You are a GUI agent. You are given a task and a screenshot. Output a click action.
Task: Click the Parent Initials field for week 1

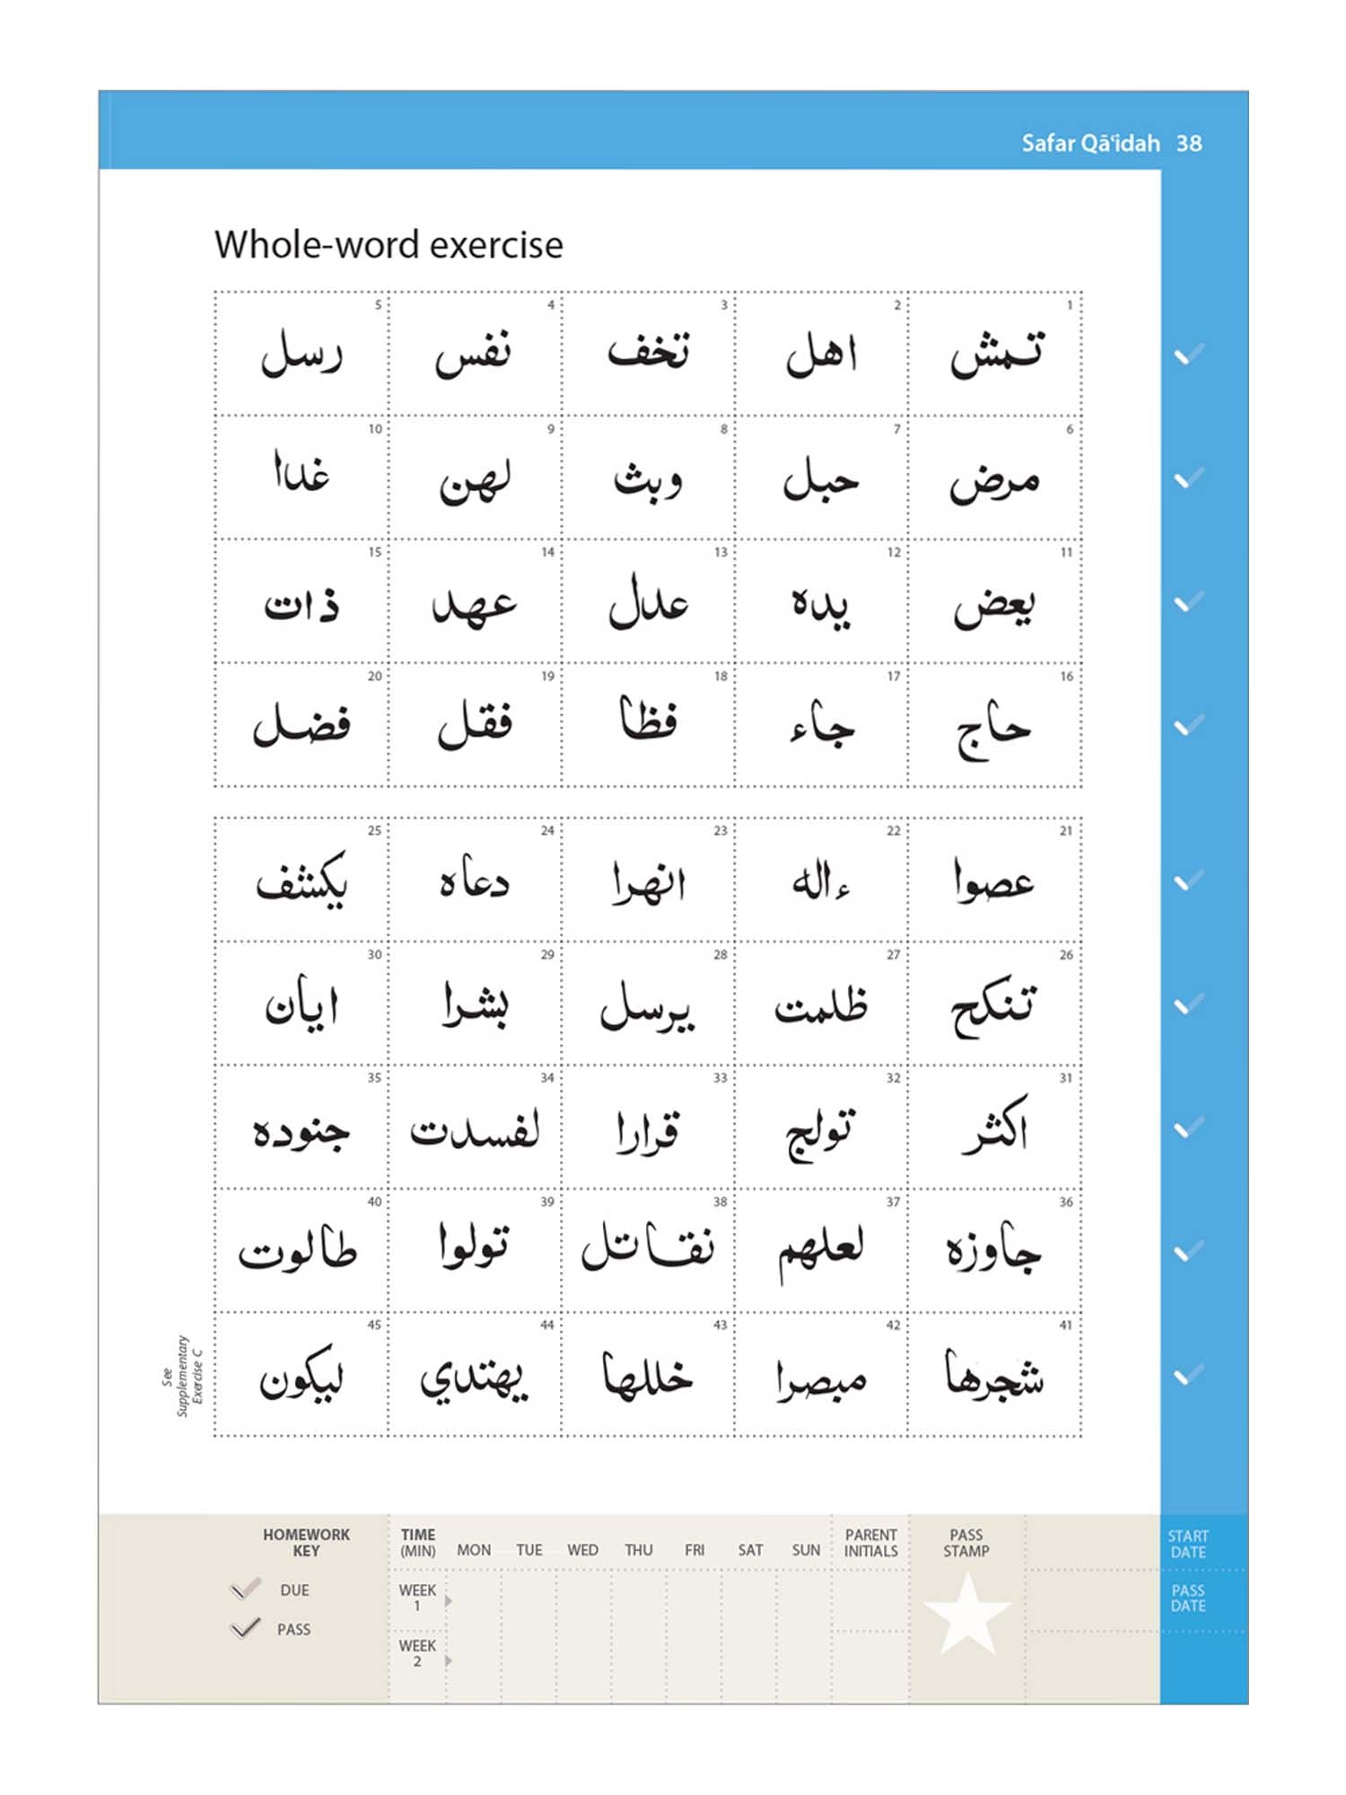click(x=870, y=1600)
